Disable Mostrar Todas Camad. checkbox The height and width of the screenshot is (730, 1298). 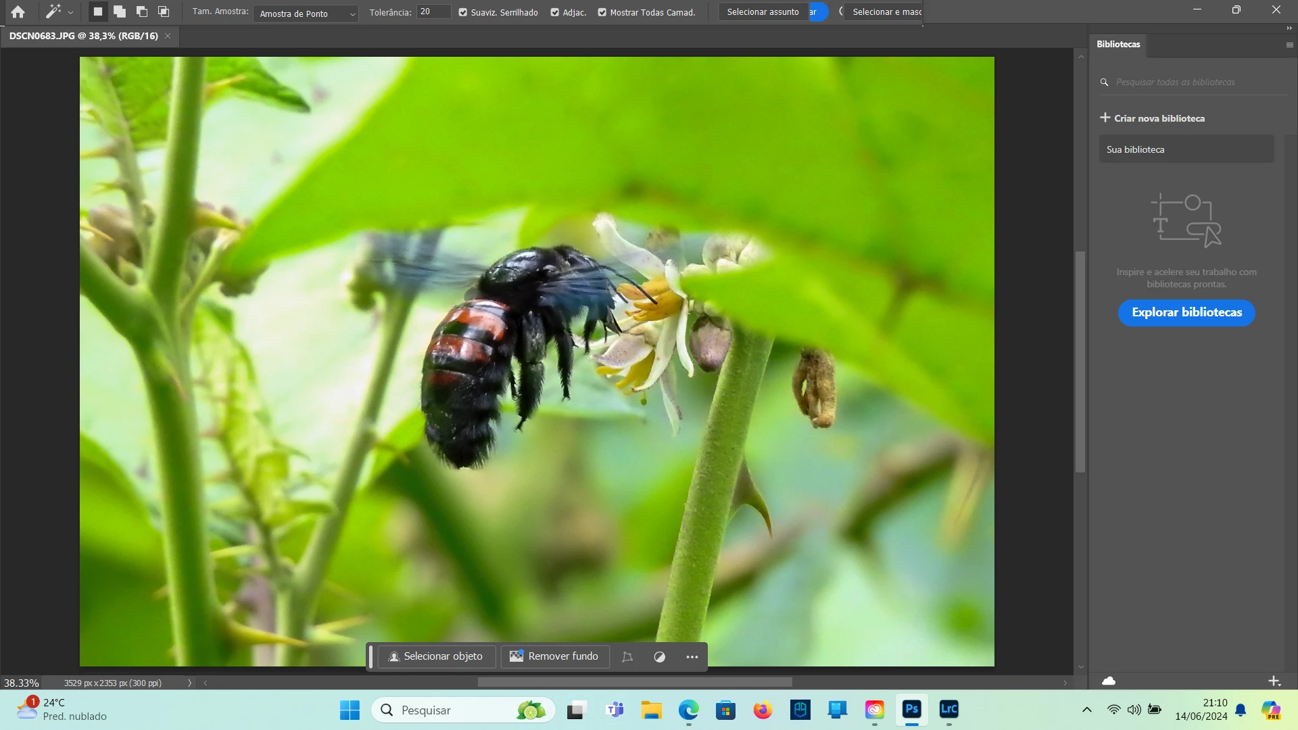(x=602, y=12)
